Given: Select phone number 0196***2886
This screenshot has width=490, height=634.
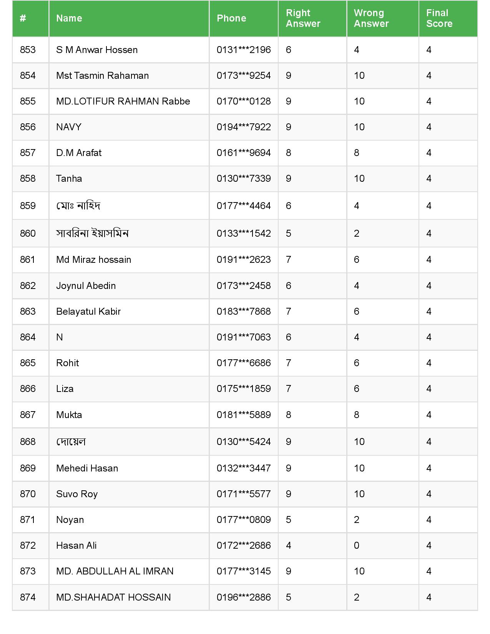Looking at the screenshot, I should tap(244, 597).
